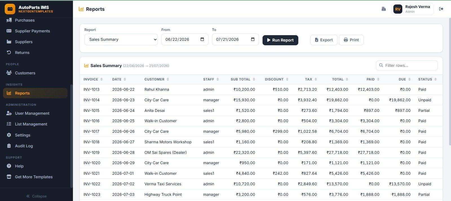This screenshot has height=201, width=451.
Task: Click the Settings gear icon
Action: (x=9, y=135)
